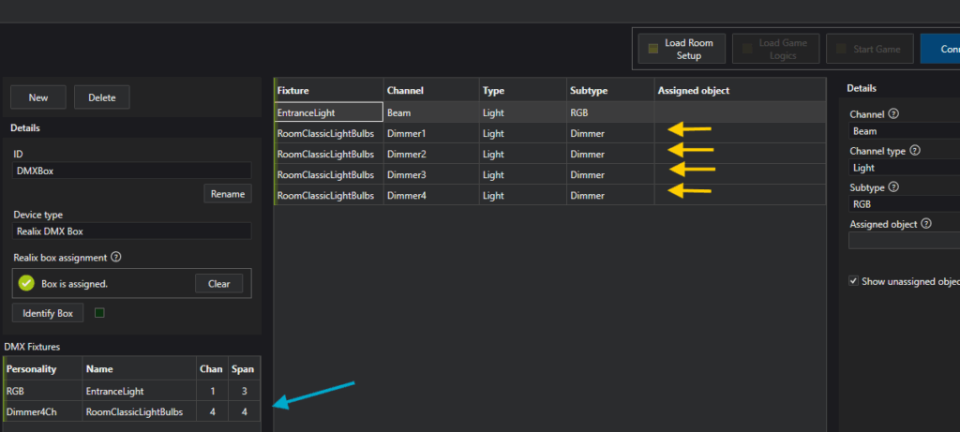Click the blue Connect button
This screenshot has width=960, height=432.
(x=939, y=49)
